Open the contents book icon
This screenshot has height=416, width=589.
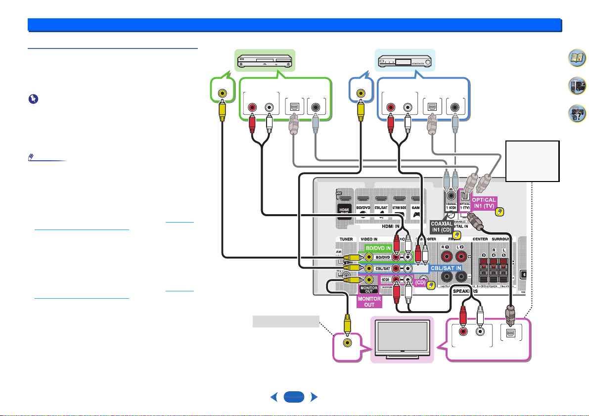point(577,58)
